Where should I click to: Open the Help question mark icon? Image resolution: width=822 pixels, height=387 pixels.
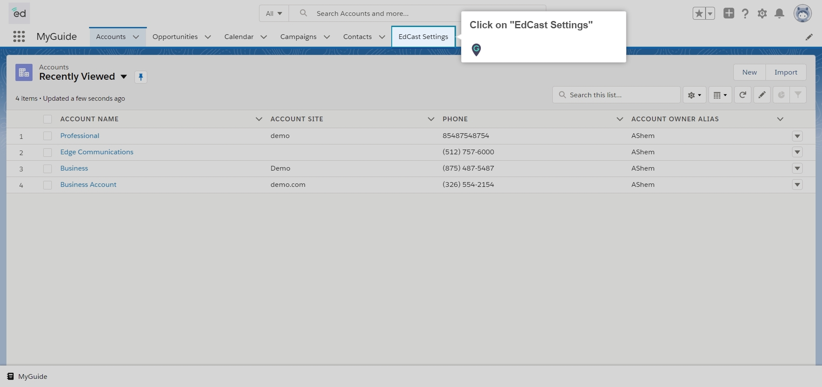[x=745, y=14]
